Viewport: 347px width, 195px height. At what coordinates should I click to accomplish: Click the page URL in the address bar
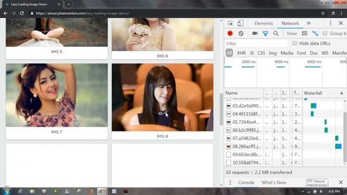coord(82,13)
